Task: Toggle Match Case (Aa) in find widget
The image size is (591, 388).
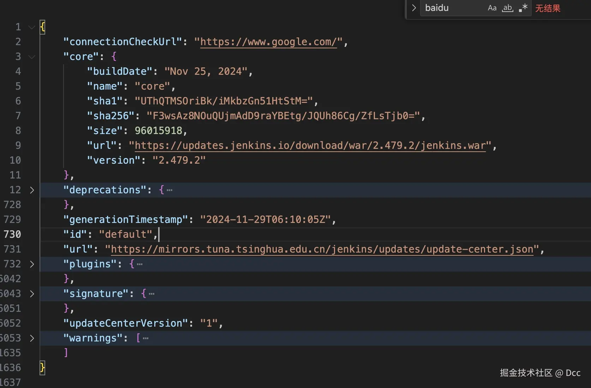Action: click(x=492, y=8)
